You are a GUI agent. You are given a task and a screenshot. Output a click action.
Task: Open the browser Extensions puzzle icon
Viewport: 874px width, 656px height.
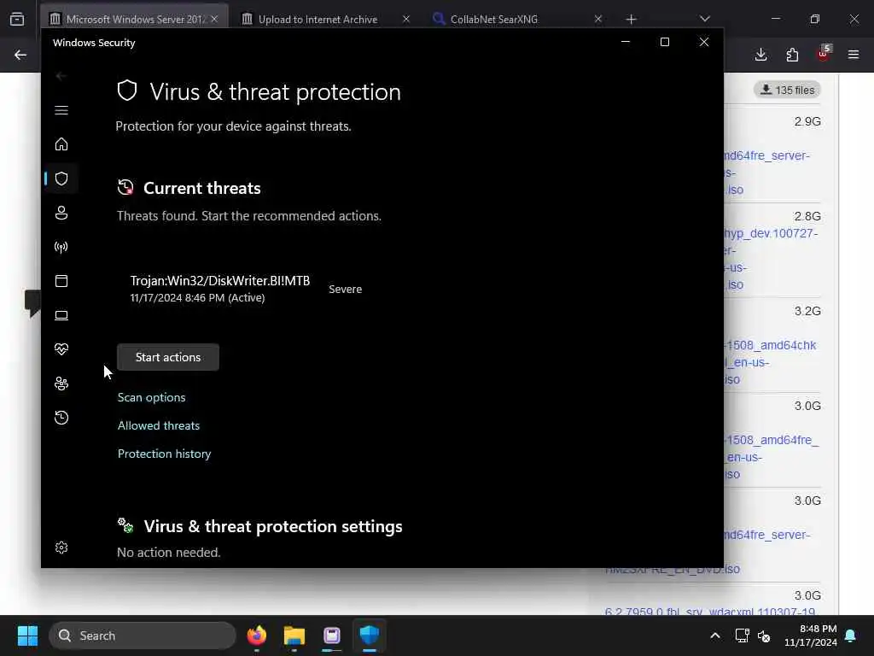[792, 55]
